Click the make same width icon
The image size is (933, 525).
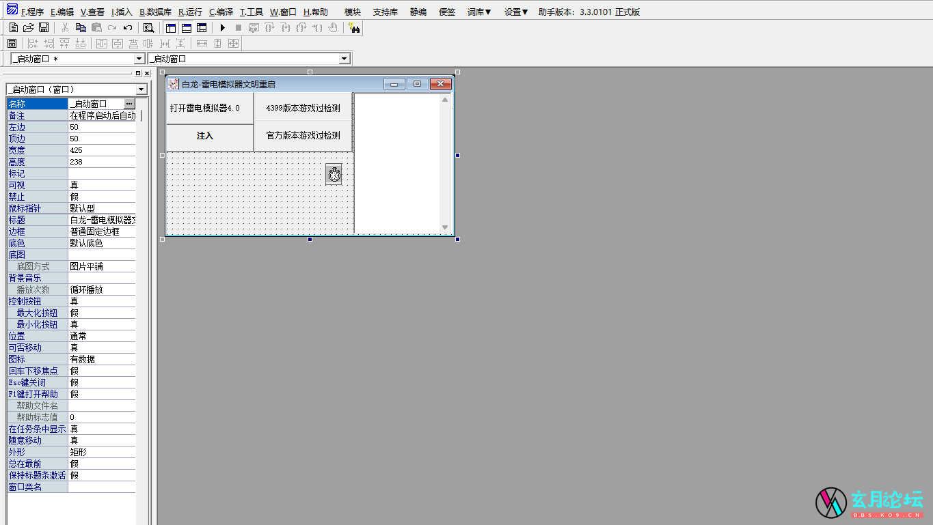[202, 44]
